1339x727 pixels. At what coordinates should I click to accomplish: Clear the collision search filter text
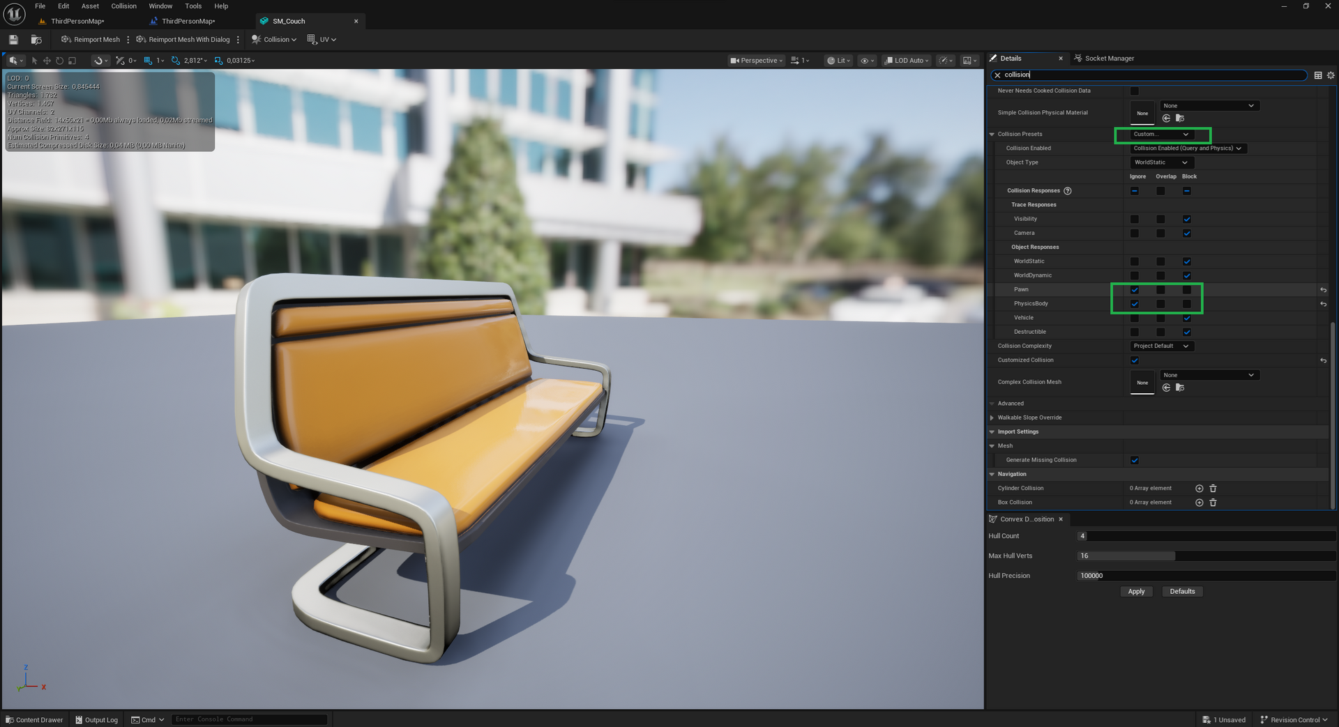click(x=997, y=75)
